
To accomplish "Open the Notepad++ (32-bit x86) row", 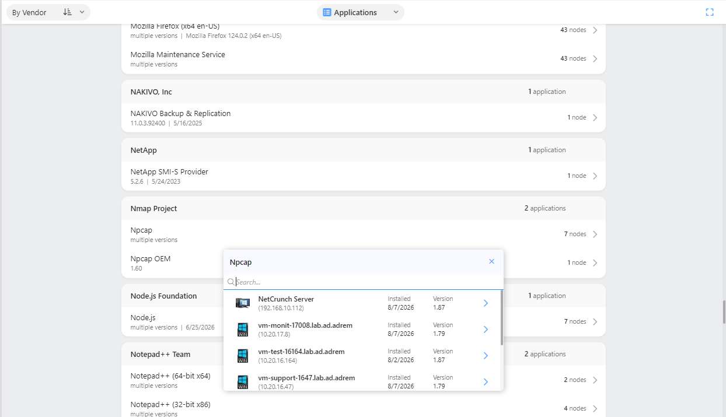I will tap(364, 407).
